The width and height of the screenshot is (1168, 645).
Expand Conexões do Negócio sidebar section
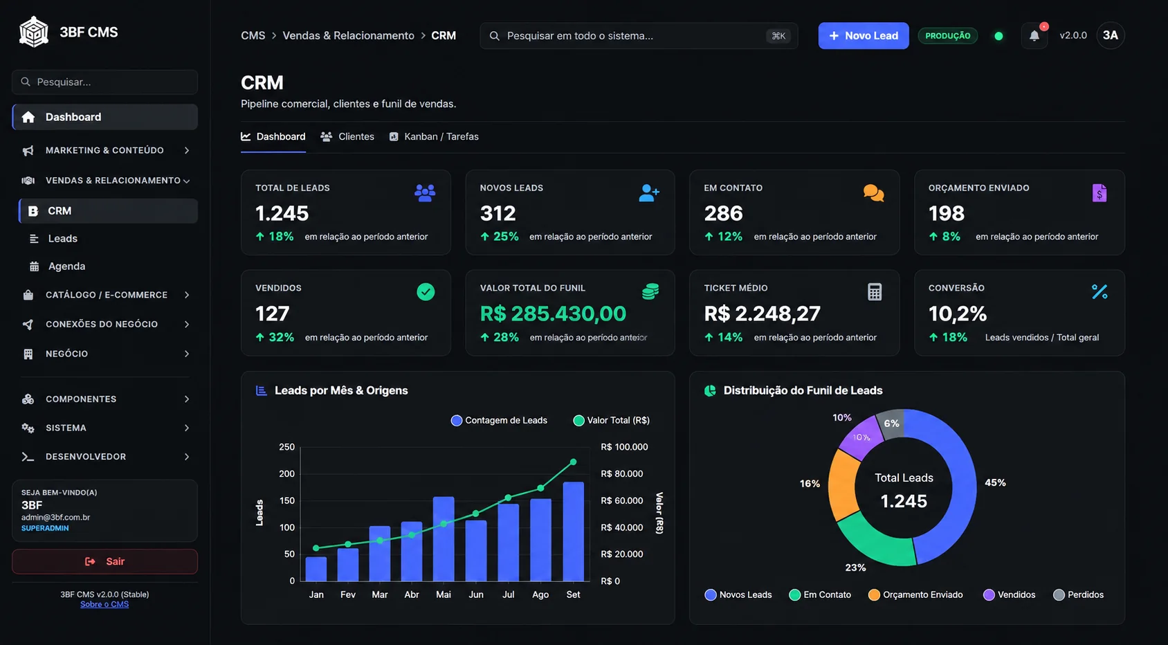pos(105,324)
